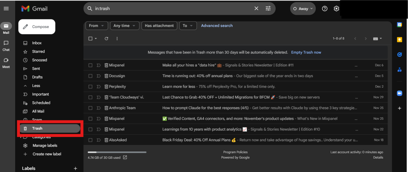
Task: Refresh the Trash message list
Action: pos(106,38)
